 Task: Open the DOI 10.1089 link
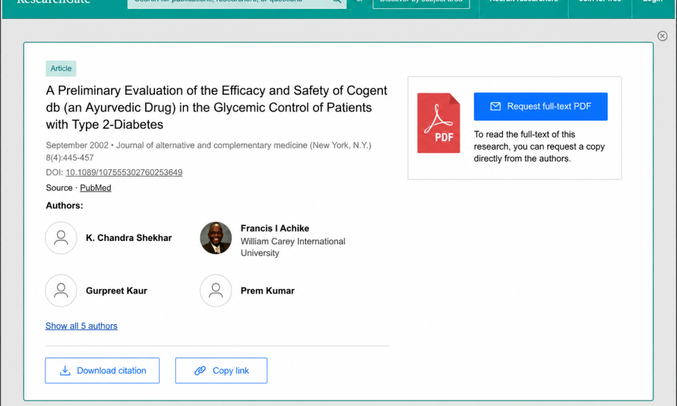pyautogui.click(x=124, y=173)
